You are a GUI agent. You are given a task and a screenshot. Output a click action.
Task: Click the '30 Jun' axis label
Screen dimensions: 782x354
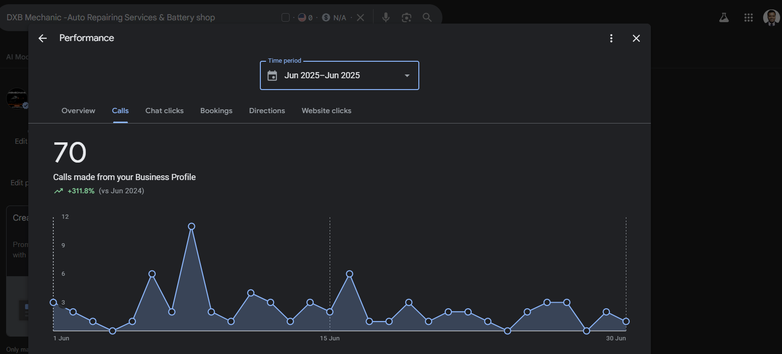616,338
